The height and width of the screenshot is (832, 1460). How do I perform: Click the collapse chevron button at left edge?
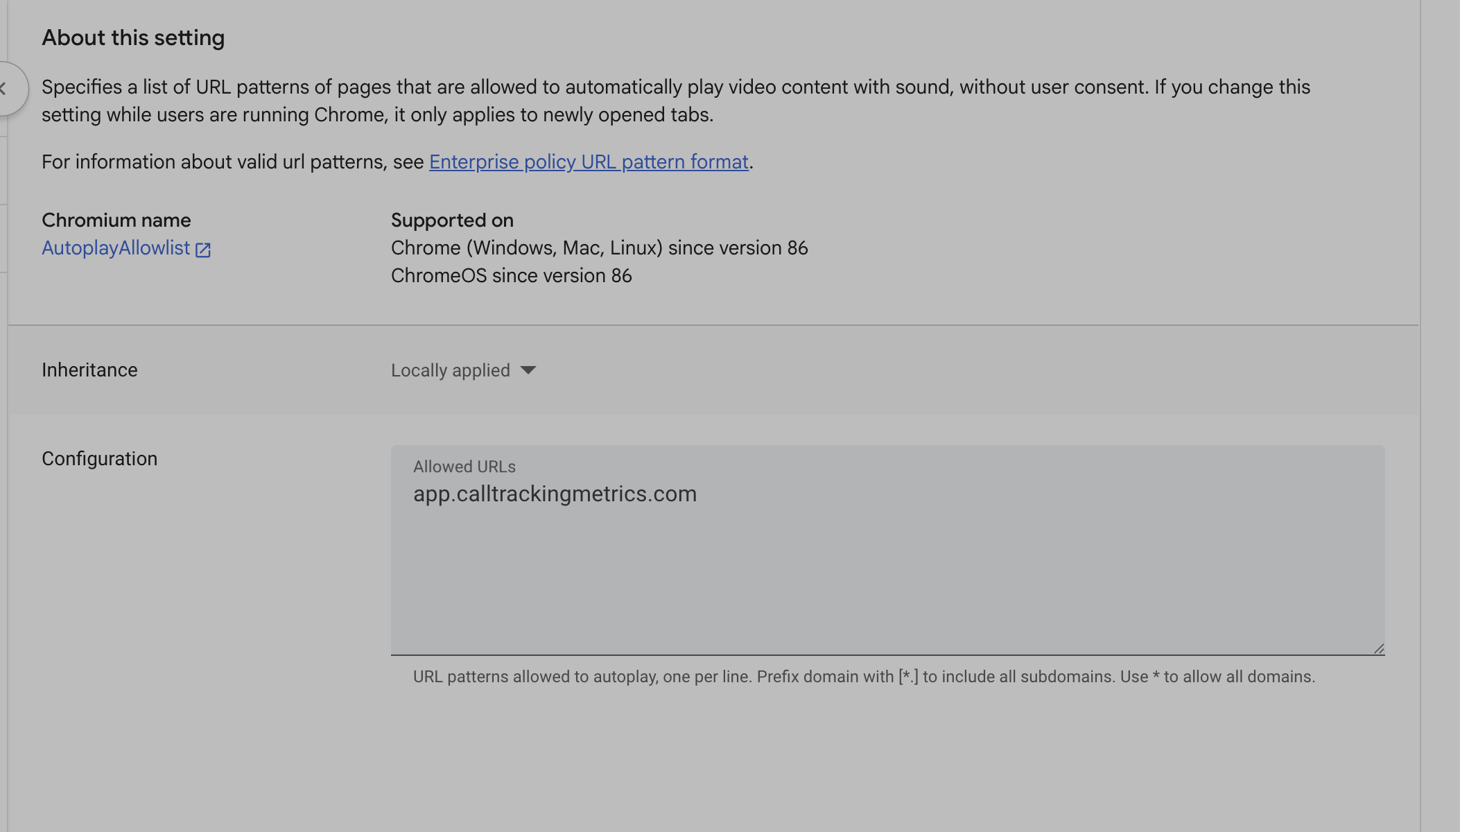[6, 89]
